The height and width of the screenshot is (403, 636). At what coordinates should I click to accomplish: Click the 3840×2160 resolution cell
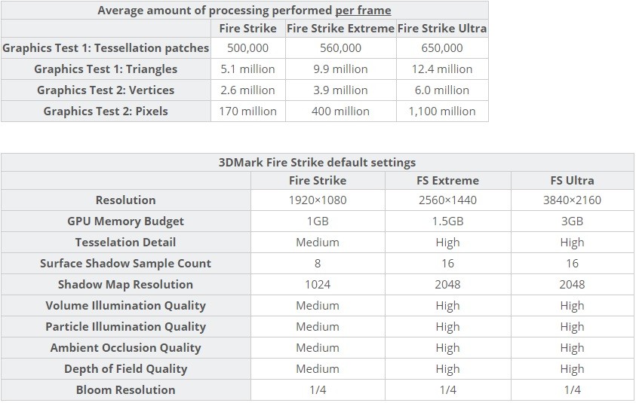[573, 200]
